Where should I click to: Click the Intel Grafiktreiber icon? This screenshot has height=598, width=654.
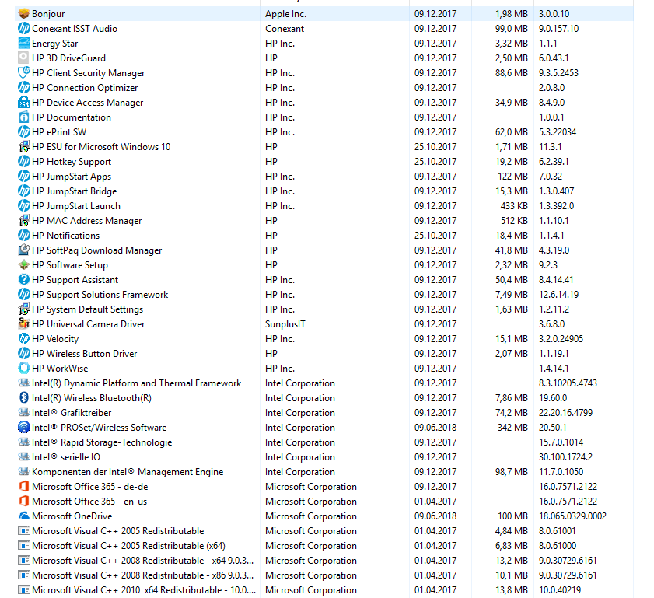pos(24,412)
